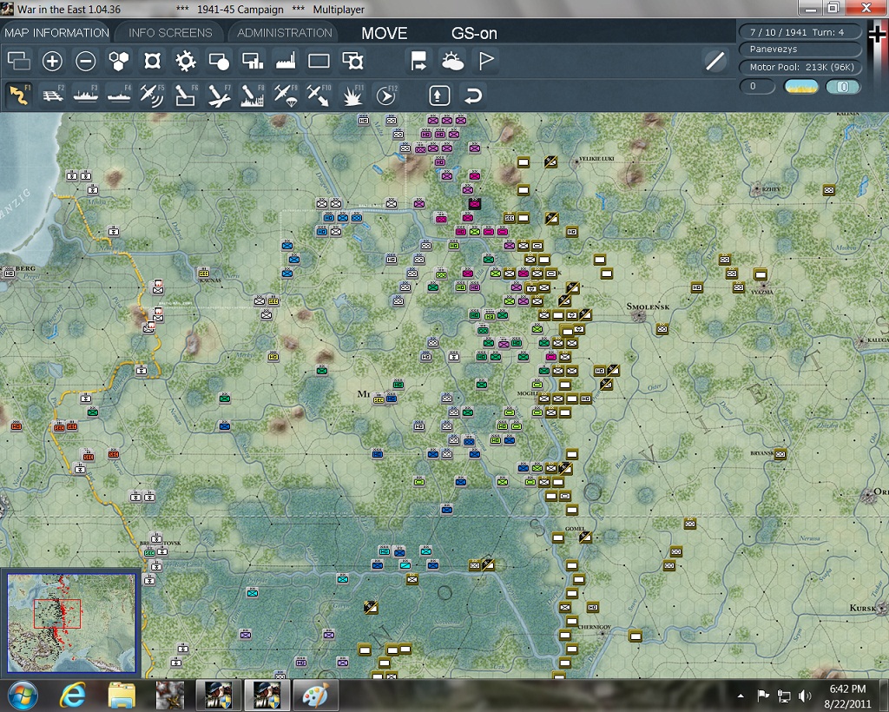Click the flag with arrow icon

[x=419, y=61]
